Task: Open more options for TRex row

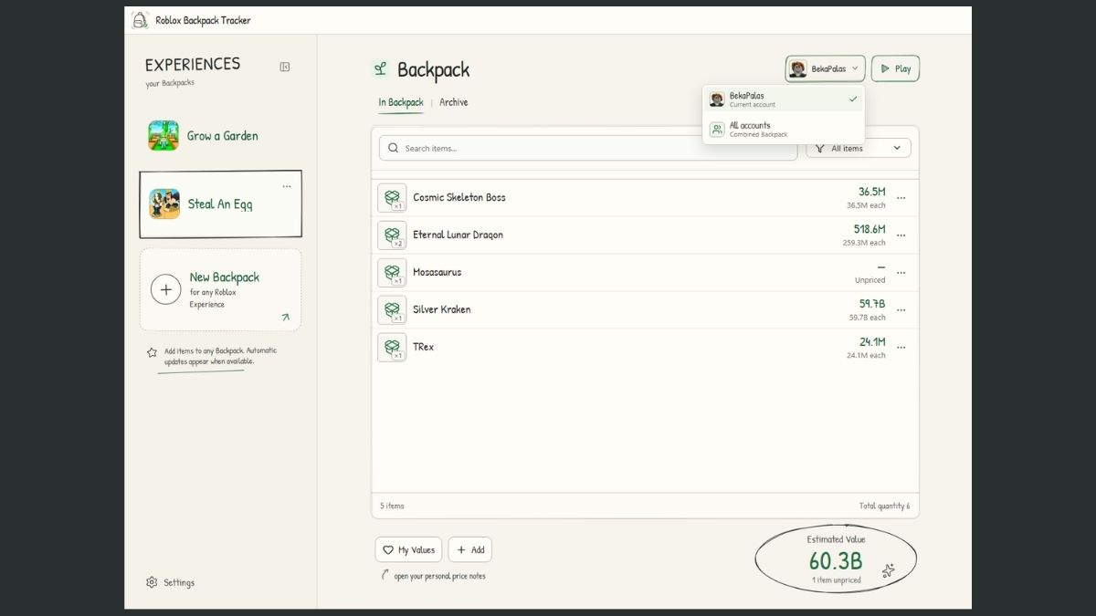Action: pyautogui.click(x=901, y=348)
